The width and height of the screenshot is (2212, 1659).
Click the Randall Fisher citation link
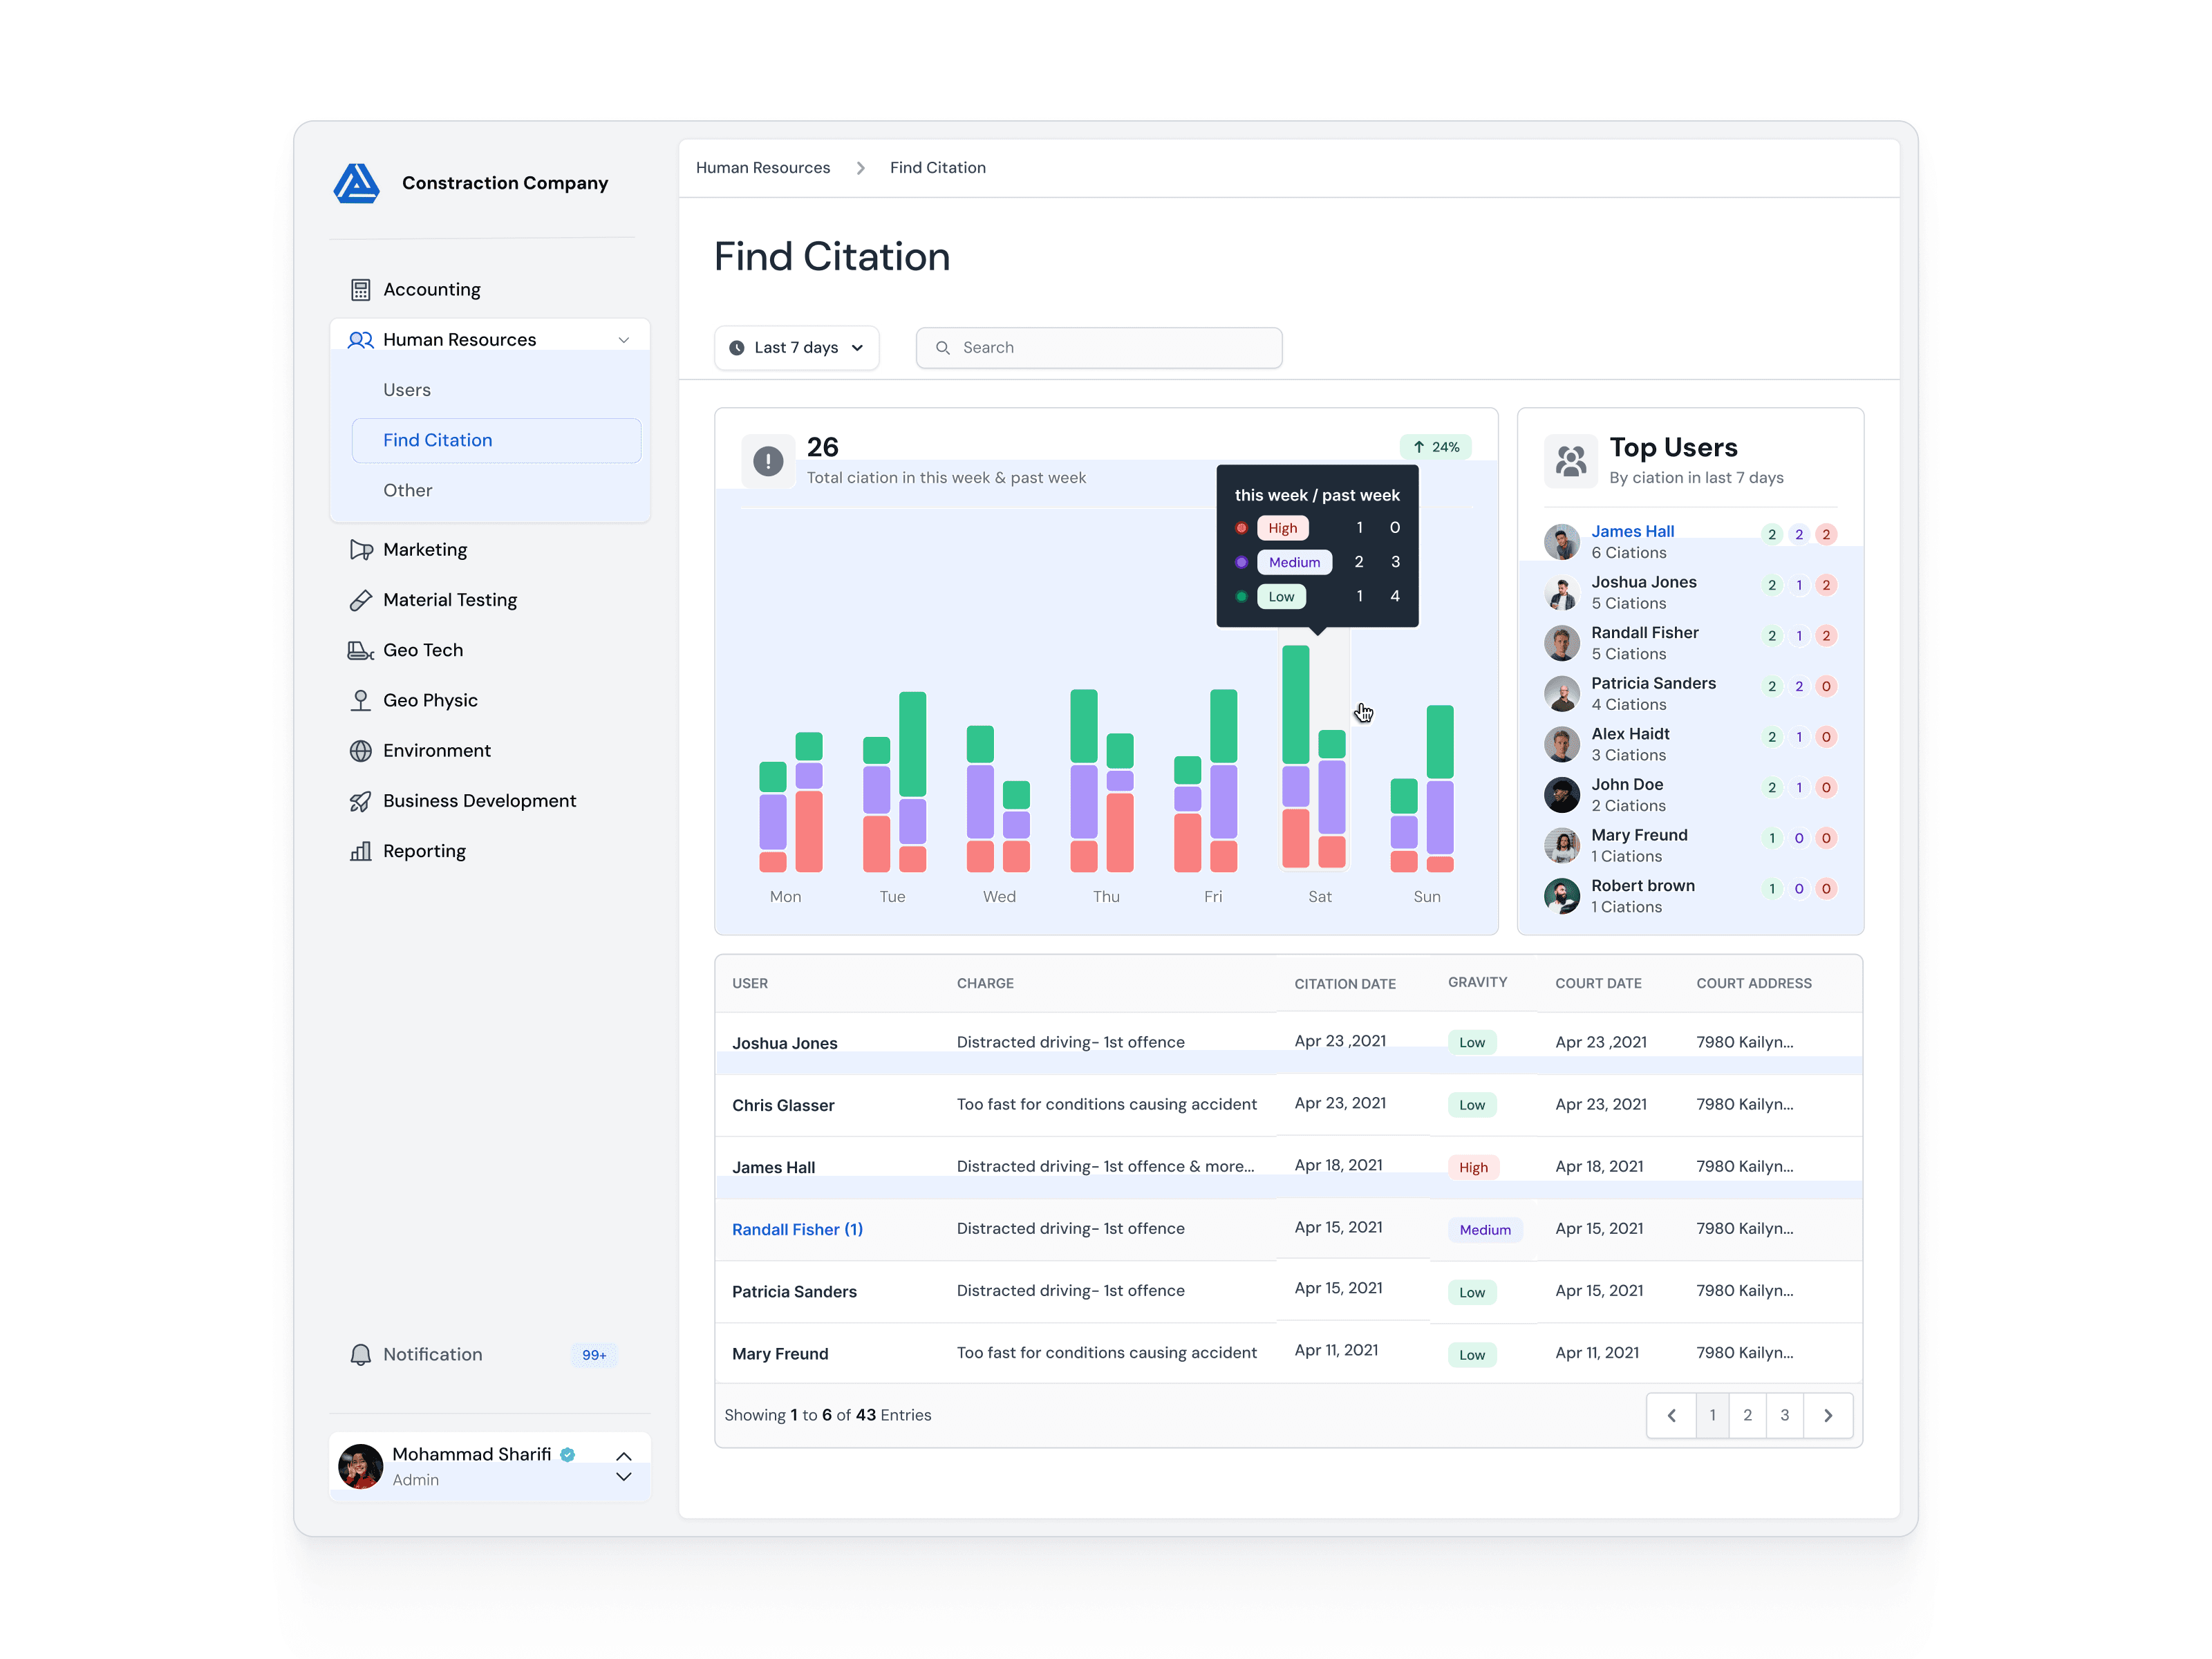tap(798, 1228)
